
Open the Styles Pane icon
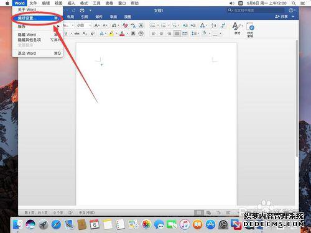coord(250,30)
